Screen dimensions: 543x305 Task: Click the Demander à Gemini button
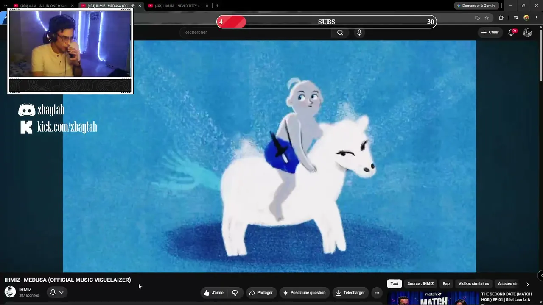click(x=476, y=6)
